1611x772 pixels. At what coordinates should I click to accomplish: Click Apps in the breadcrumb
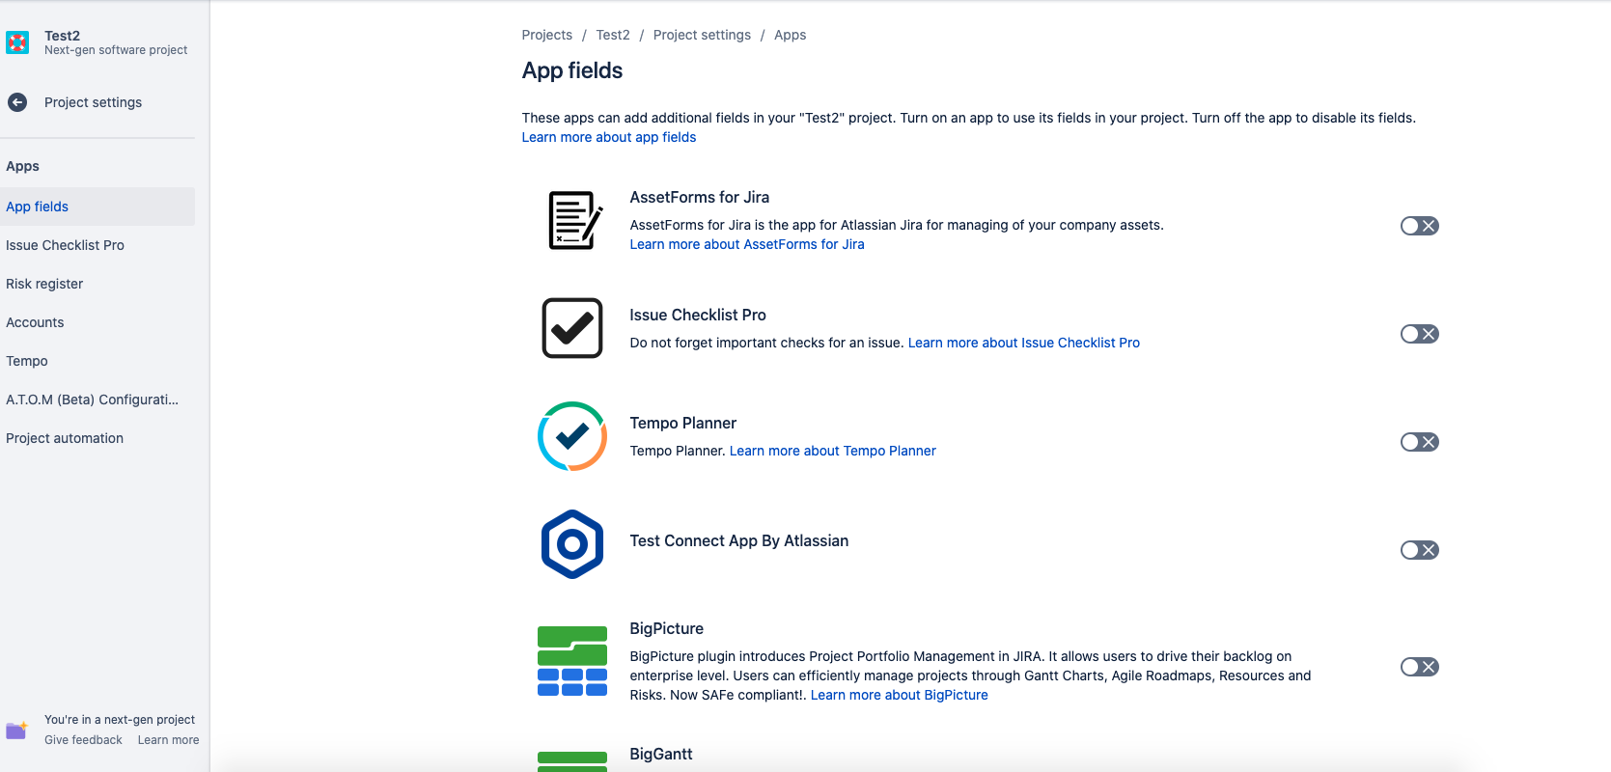click(790, 35)
